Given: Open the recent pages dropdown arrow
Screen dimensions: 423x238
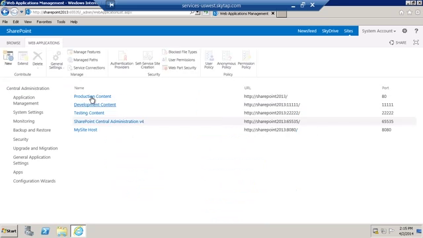Looking at the screenshot, I should [x=22, y=12].
